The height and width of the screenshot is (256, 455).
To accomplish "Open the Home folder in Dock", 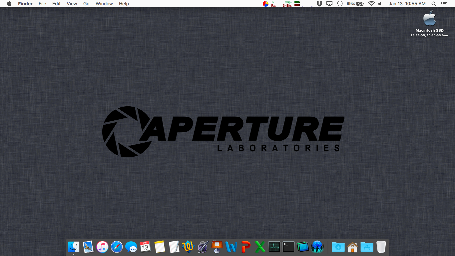I will point(352,247).
